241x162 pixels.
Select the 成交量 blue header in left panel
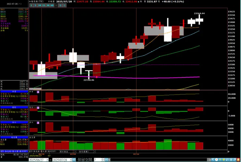point(14,137)
